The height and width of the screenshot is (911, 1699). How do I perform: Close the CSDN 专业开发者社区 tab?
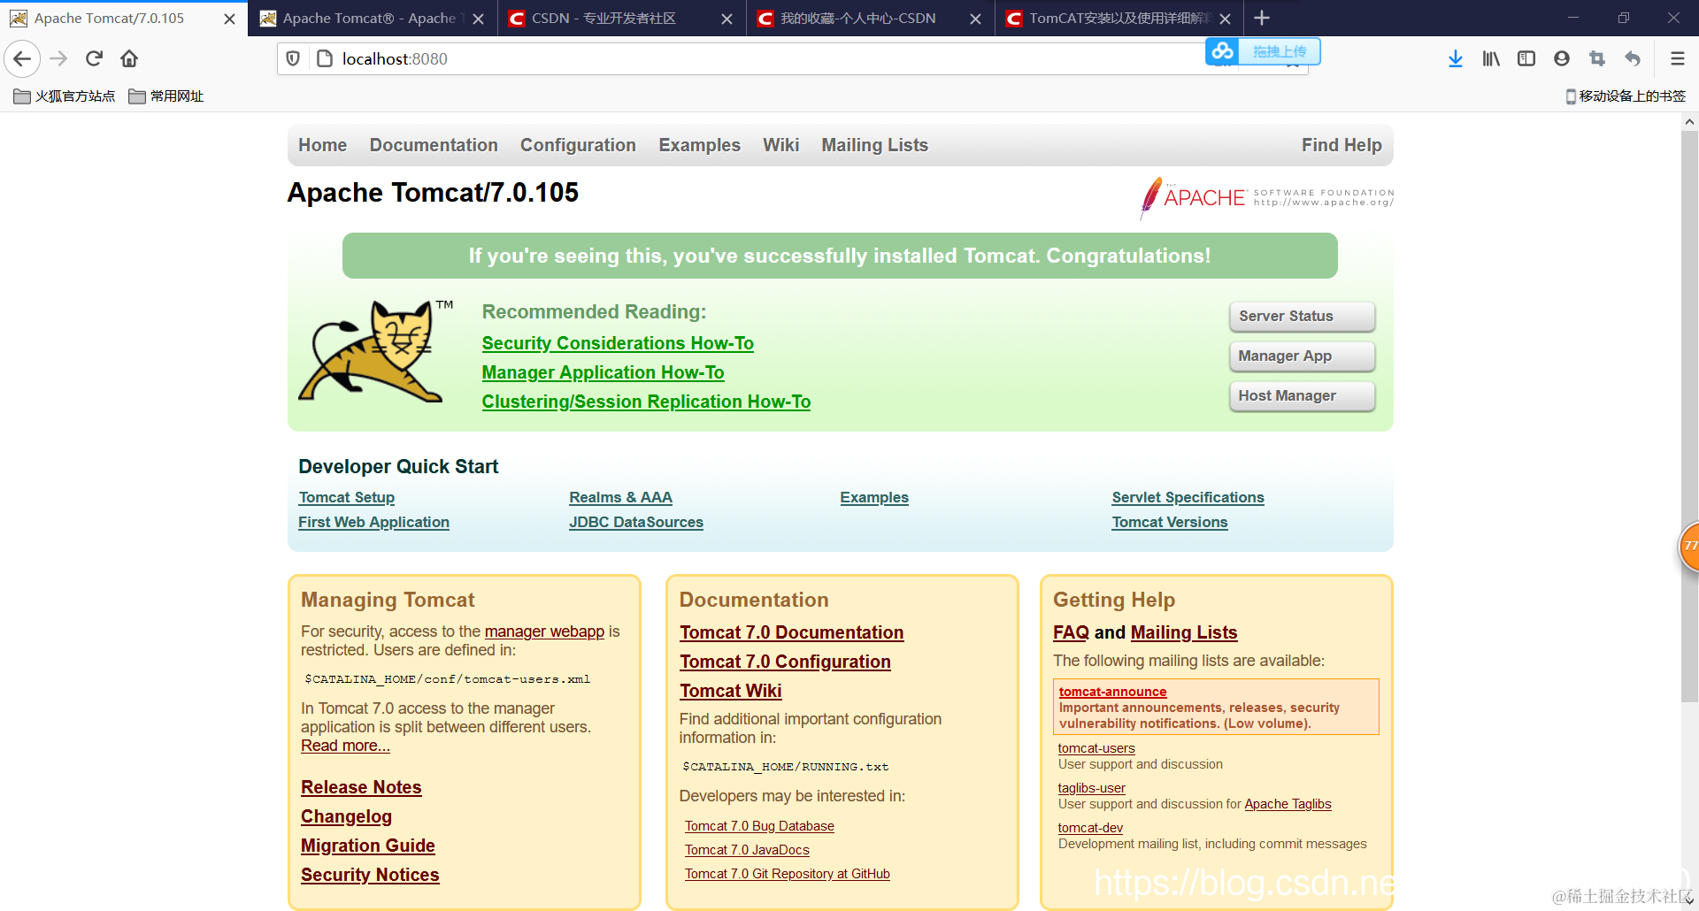click(726, 19)
